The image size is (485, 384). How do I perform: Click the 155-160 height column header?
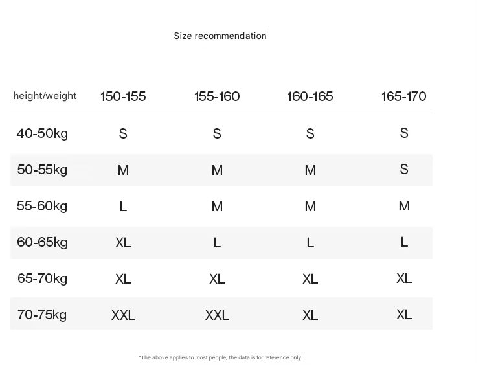(217, 96)
